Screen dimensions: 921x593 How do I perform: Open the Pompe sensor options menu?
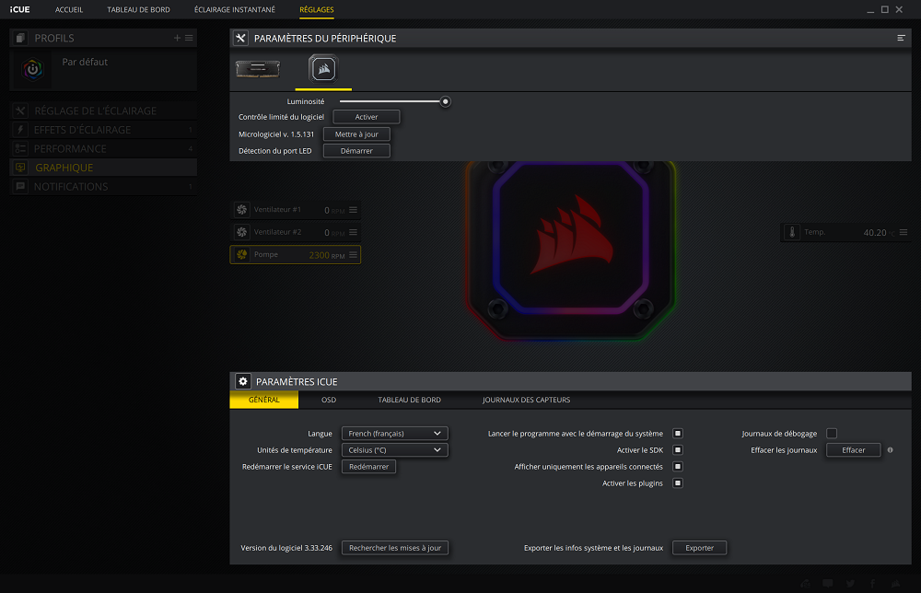pyautogui.click(x=353, y=255)
